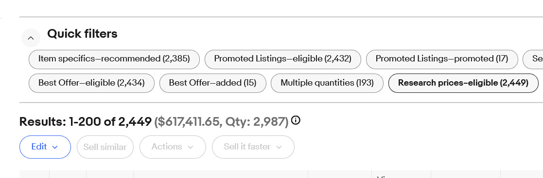Open the Actions dropdown
543x178 pixels.
pos(173,147)
